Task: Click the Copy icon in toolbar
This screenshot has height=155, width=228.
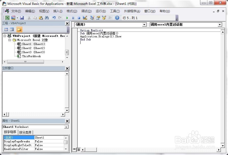Action: tap(35, 18)
